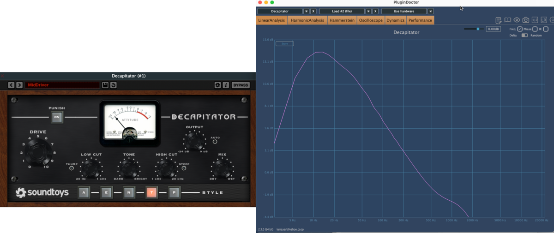554x233 pixels.
Task: Open the Use hardware selector
Action: [404, 11]
